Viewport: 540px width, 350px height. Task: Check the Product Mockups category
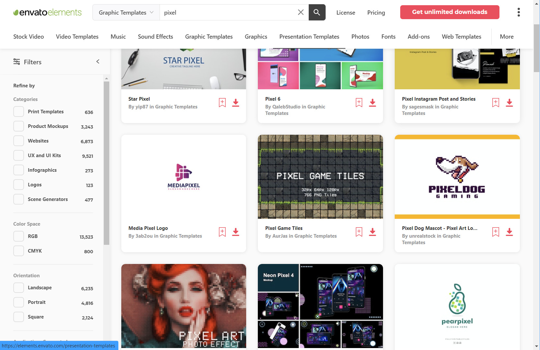pyautogui.click(x=18, y=126)
